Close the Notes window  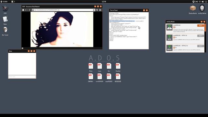[34, 51]
